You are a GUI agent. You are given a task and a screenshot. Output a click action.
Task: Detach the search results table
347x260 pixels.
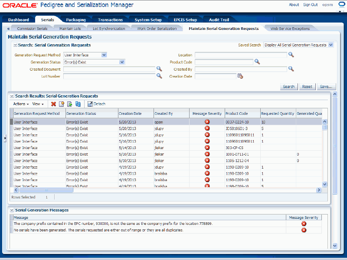coord(96,104)
